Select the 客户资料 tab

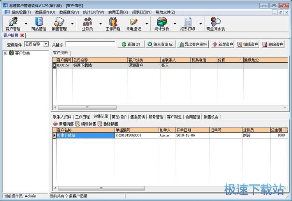click(x=60, y=53)
